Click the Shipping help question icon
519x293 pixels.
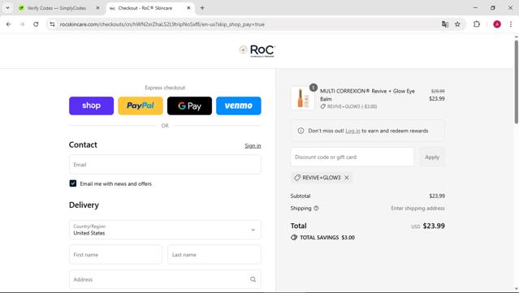coord(316,208)
